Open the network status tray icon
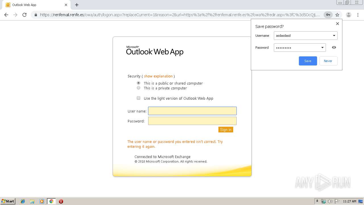Screen dimensions: 364x205 [x=323, y=201]
